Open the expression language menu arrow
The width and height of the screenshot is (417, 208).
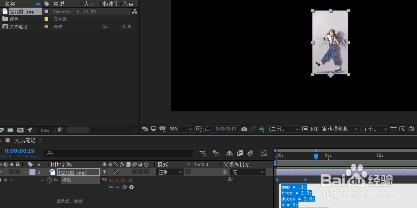(131, 187)
